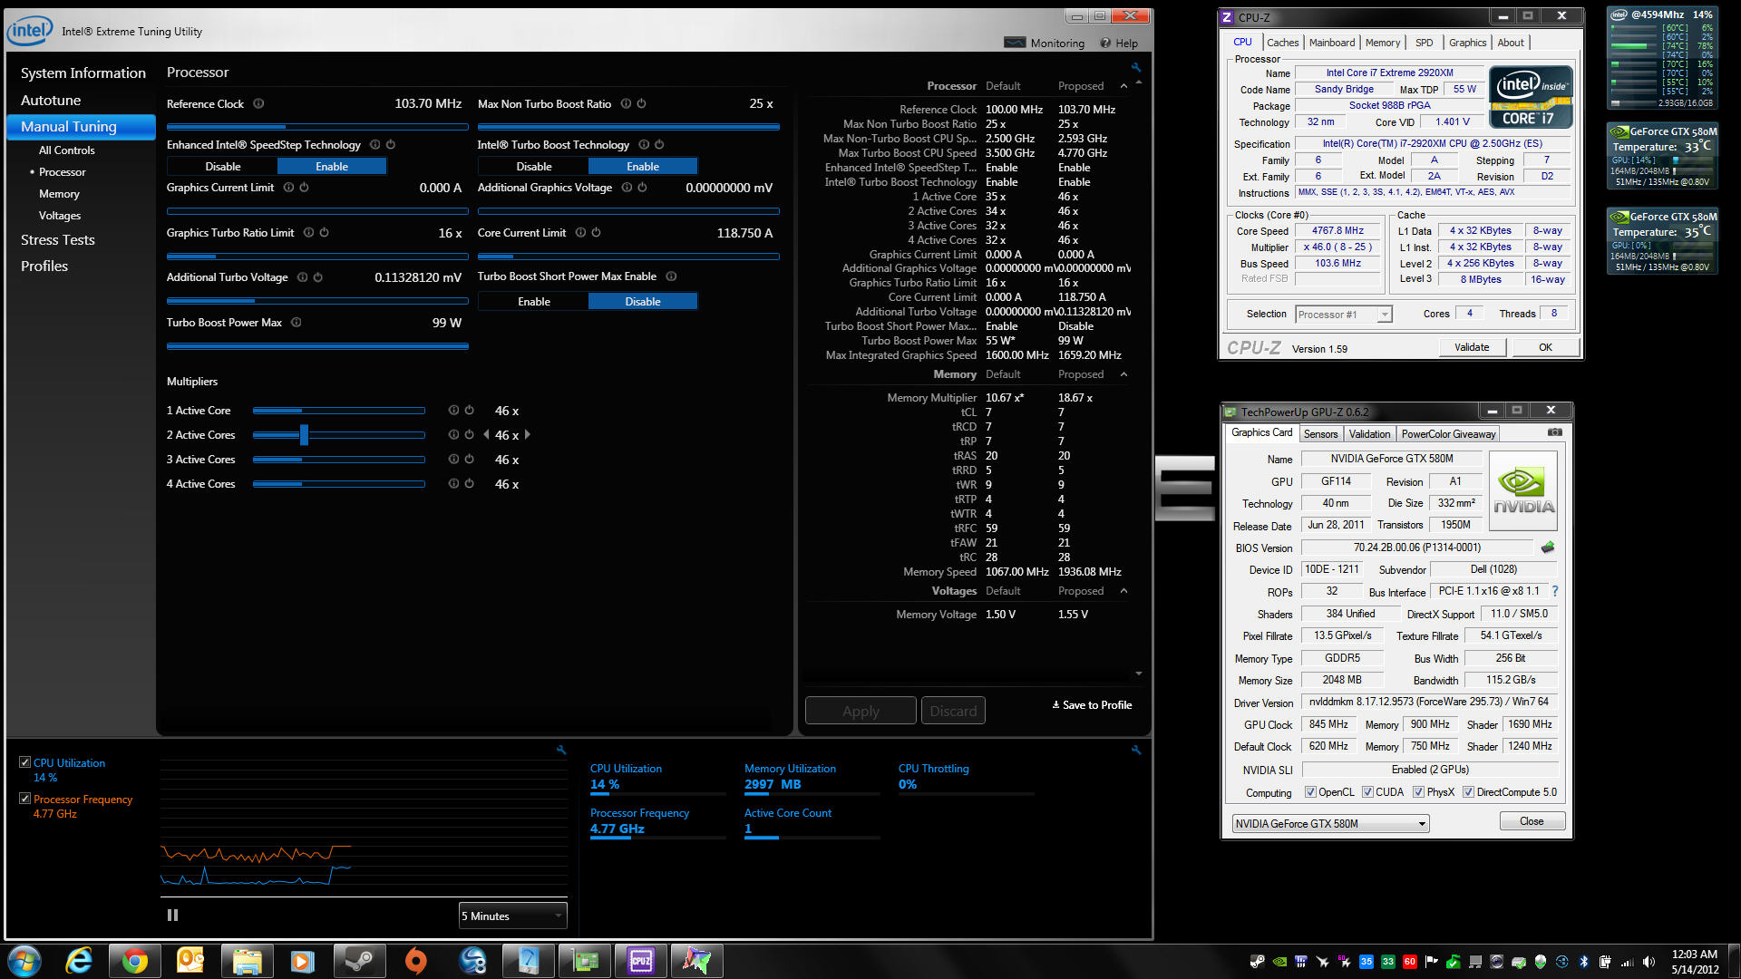Show info for Enhanced Intel SpeedStep Technology

pyautogui.click(x=374, y=145)
